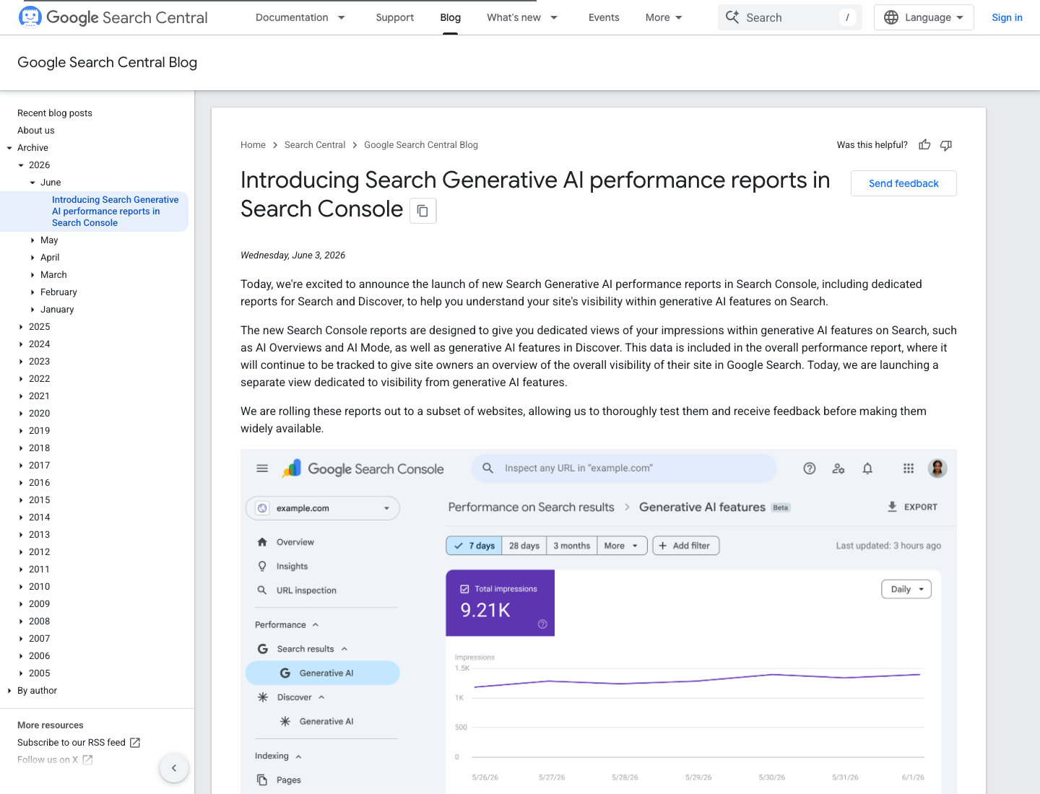Screen dimensions: 1040x794
Task: Collapse the 2026 archive year
Action: [x=21, y=165]
